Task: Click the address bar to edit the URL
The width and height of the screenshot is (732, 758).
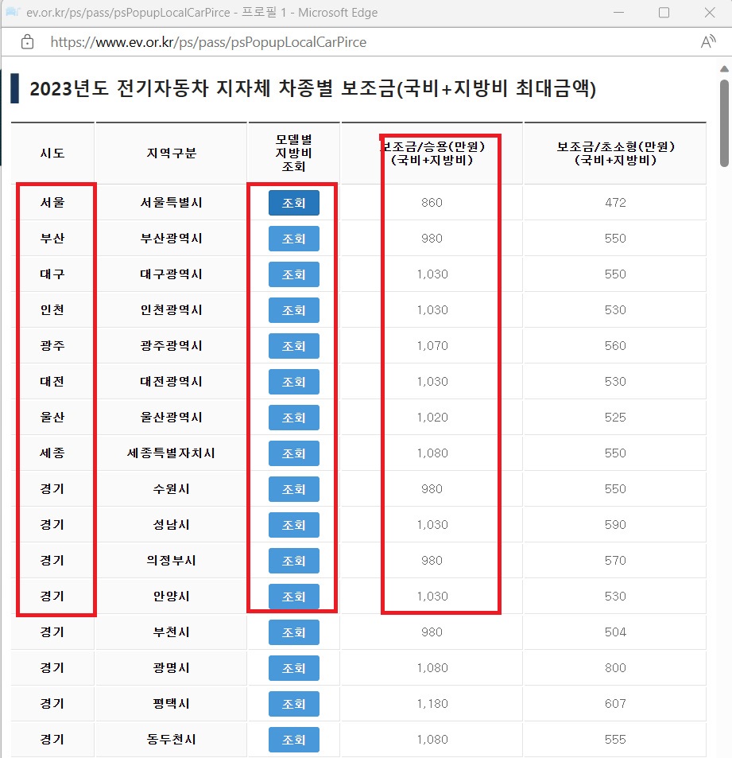Action: point(238,42)
